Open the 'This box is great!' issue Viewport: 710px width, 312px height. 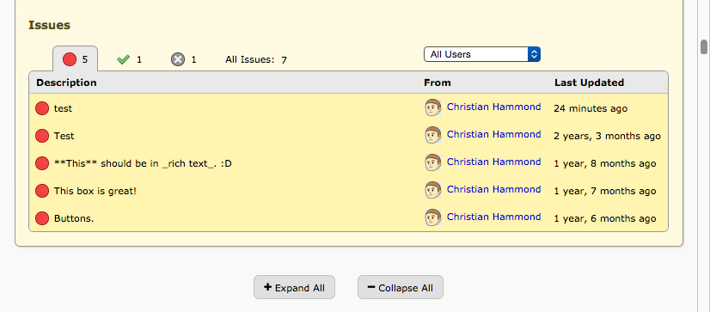[95, 191]
